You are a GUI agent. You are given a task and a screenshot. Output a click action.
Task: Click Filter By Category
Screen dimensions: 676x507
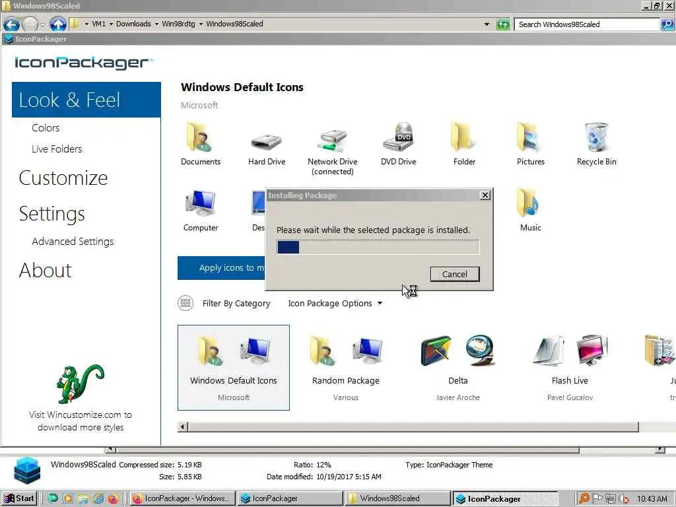[x=236, y=303]
